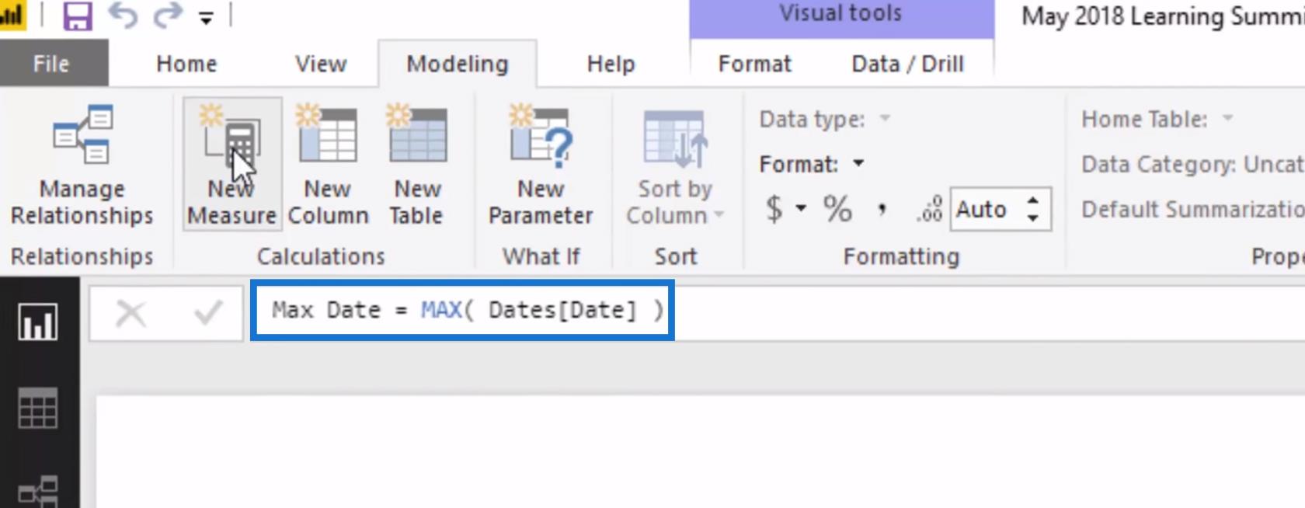Redo the last undone action
Screen dimensions: 1305x508
[x=167, y=16]
